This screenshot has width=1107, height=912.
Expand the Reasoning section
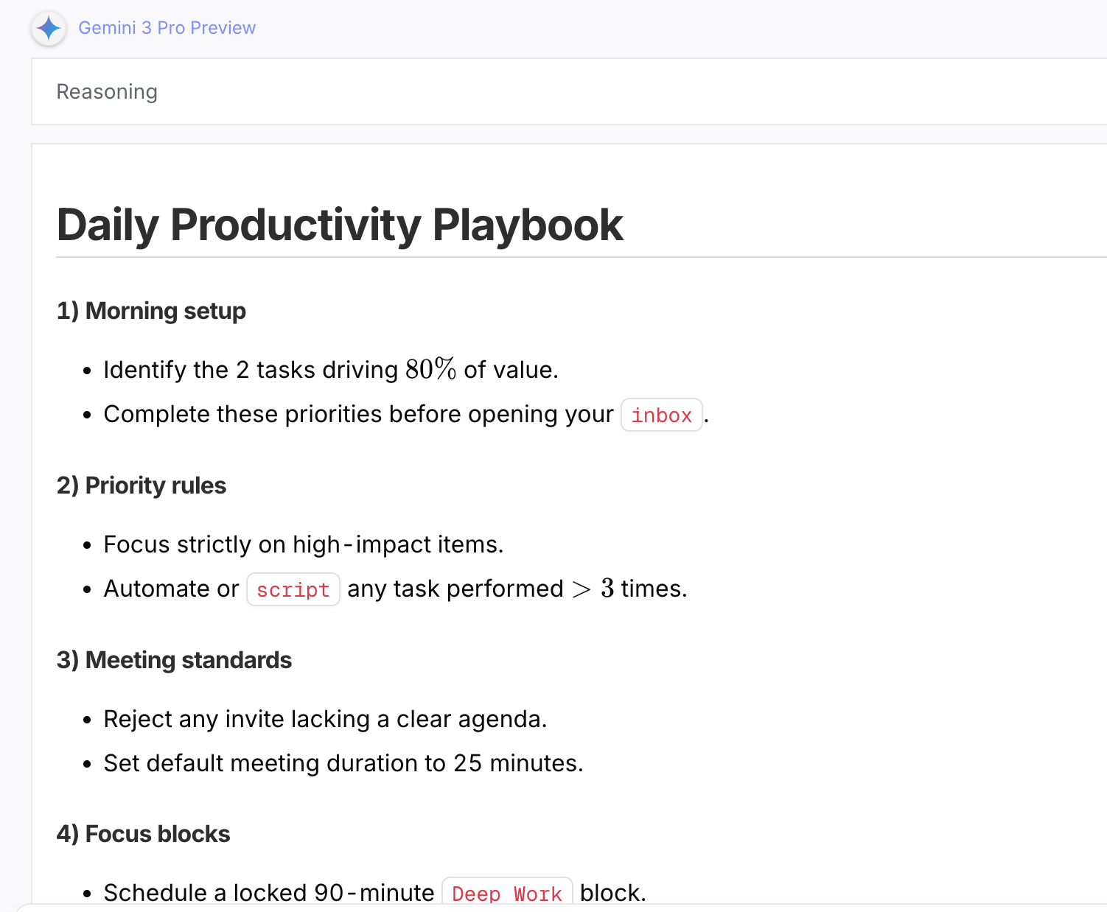tap(107, 92)
